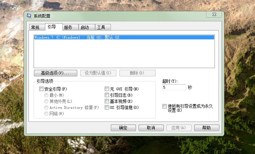255x154 pixels.
Task: Click the 系统配置 title bar icon
Action: pyautogui.click(x=29, y=16)
